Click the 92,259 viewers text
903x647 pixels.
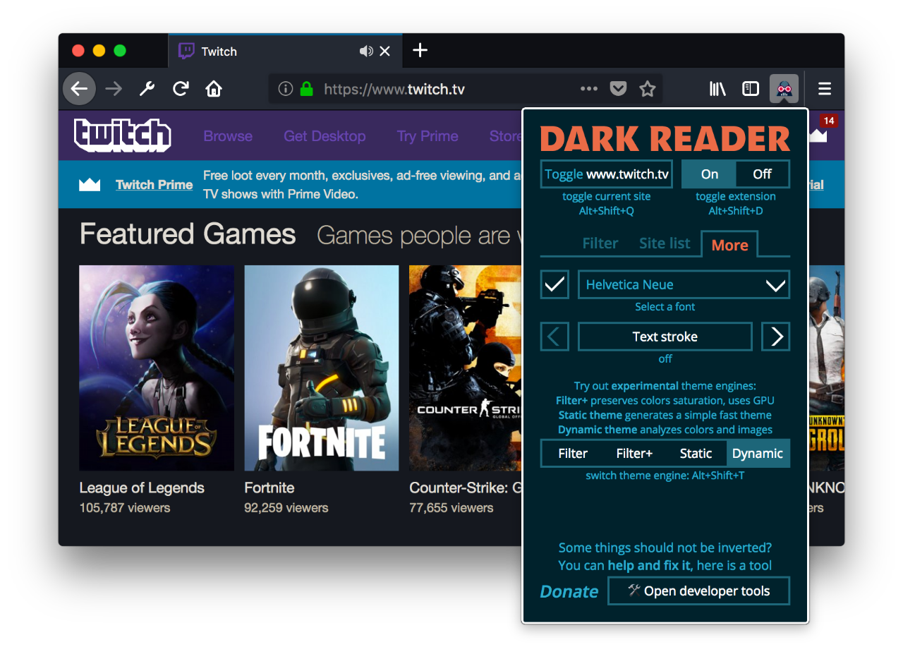286,507
